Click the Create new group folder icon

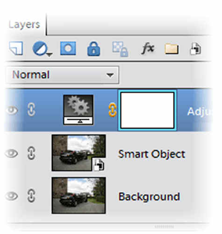click(x=172, y=49)
